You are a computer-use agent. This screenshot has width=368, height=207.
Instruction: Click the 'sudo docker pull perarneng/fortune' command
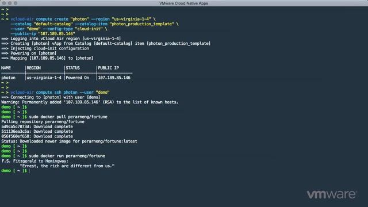point(68,117)
